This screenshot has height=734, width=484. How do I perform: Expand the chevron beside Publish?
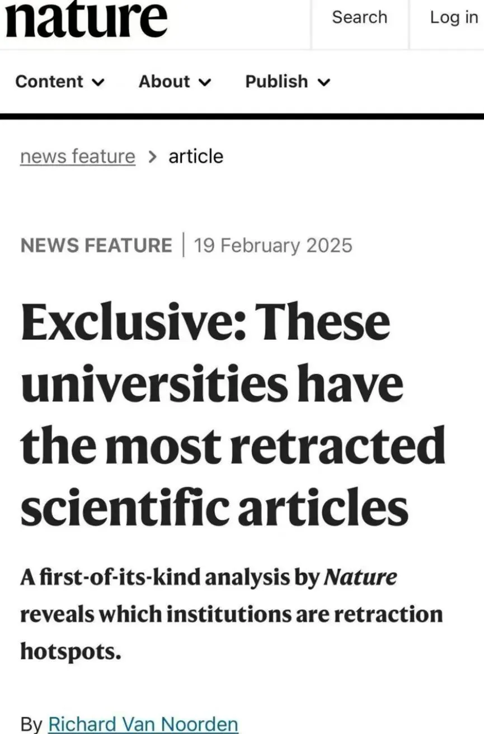[324, 83]
